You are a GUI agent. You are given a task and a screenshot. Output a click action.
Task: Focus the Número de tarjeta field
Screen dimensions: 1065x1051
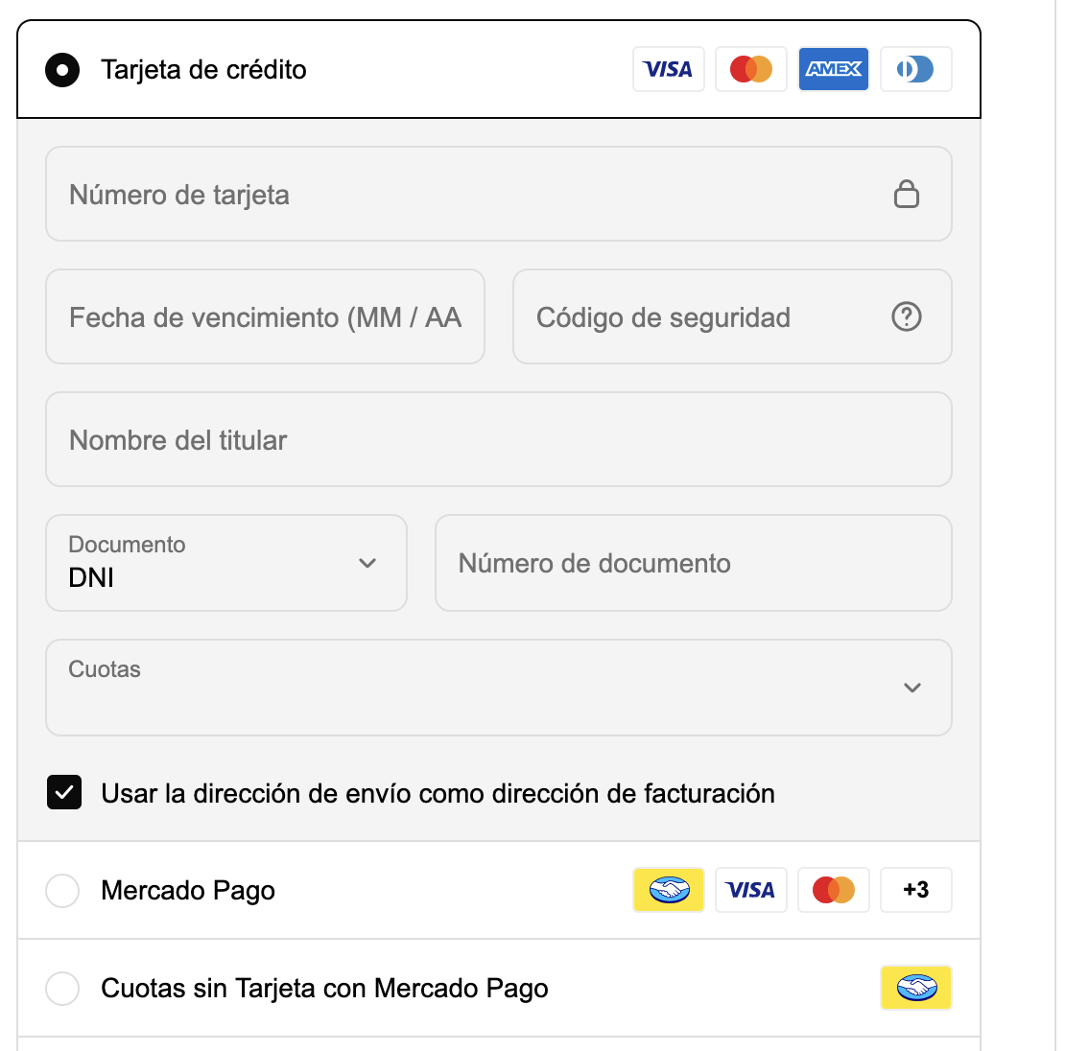(470, 195)
